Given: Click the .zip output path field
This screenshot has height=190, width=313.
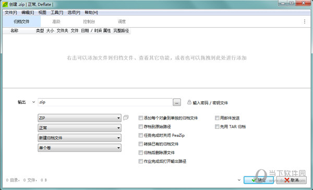Looking at the screenshot, I should [x=105, y=102].
